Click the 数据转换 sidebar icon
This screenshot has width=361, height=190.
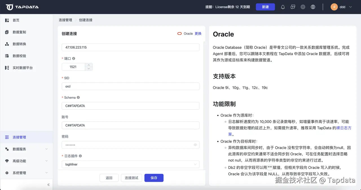coord(7,44)
